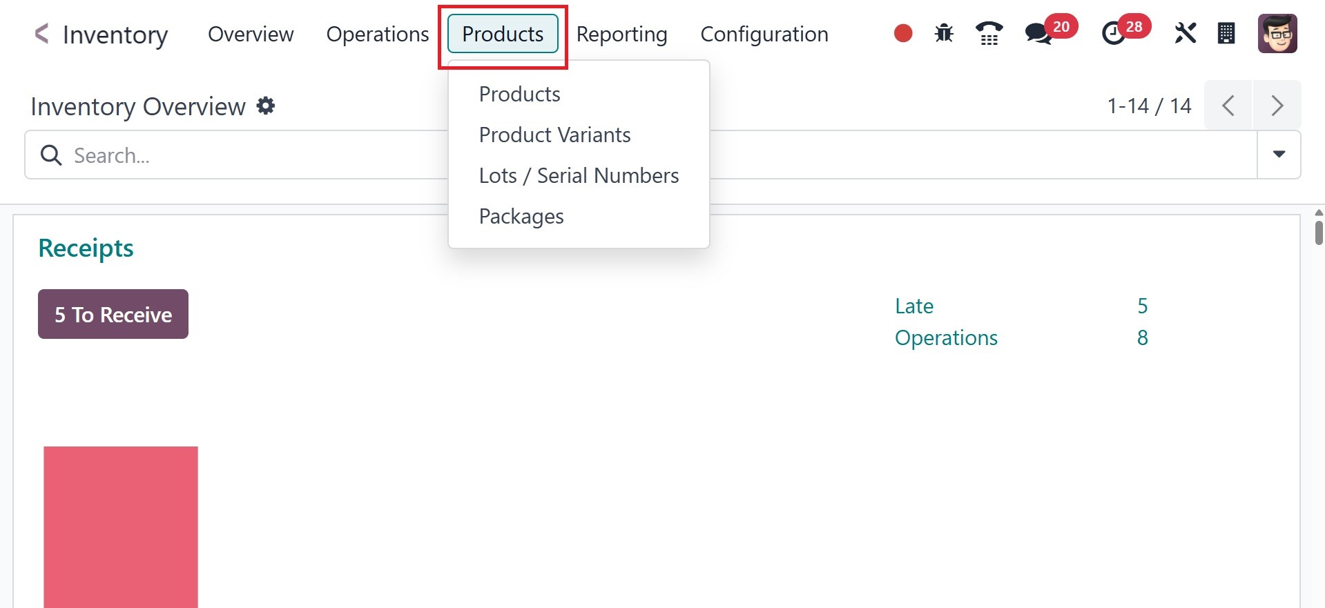Open the user avatar menu

coord(1277,33)
